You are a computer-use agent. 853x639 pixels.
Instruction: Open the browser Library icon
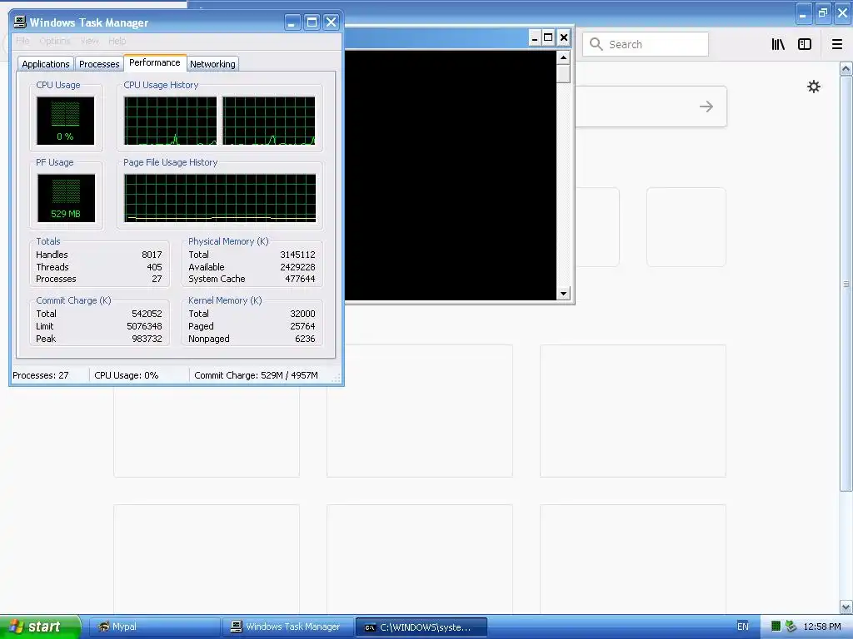click(x=778, y=44)
